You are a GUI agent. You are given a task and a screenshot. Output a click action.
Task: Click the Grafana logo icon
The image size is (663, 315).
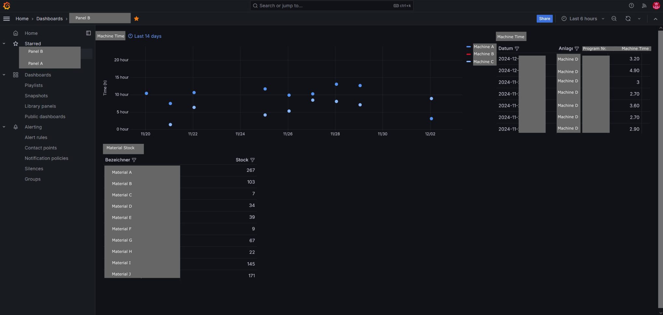click(7, 6)
